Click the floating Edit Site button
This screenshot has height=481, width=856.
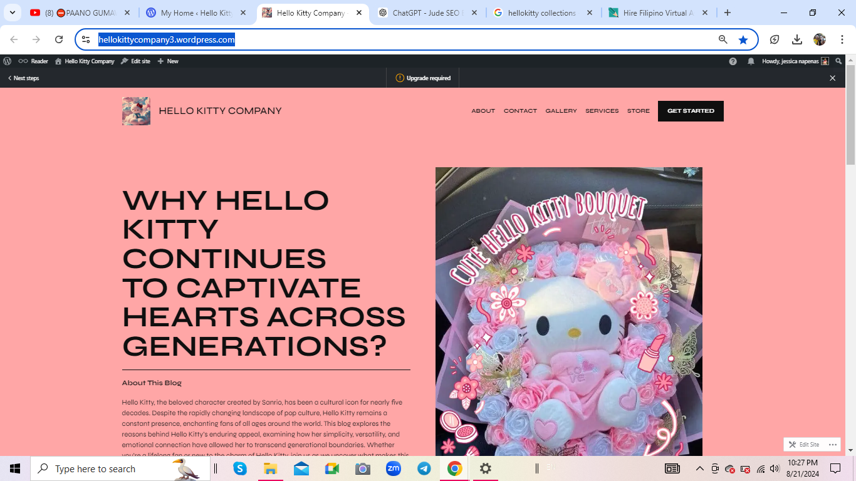804,445
